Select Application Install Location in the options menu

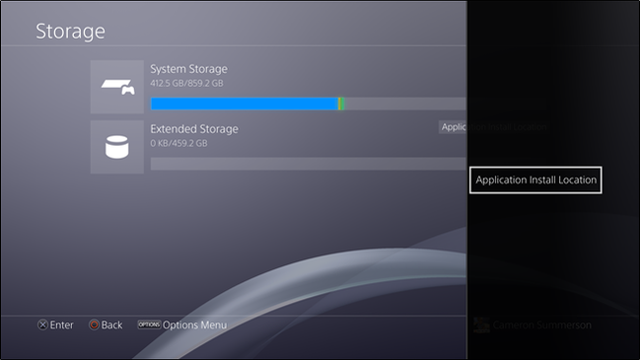coord(535,180)
